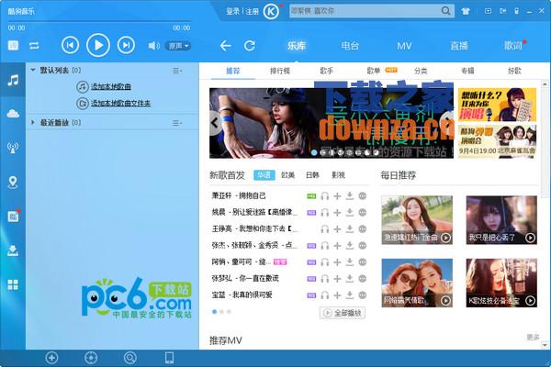Screen dimensions: 551x367
Task: Open the location pin sidebar icon
Action: point(13,182)
